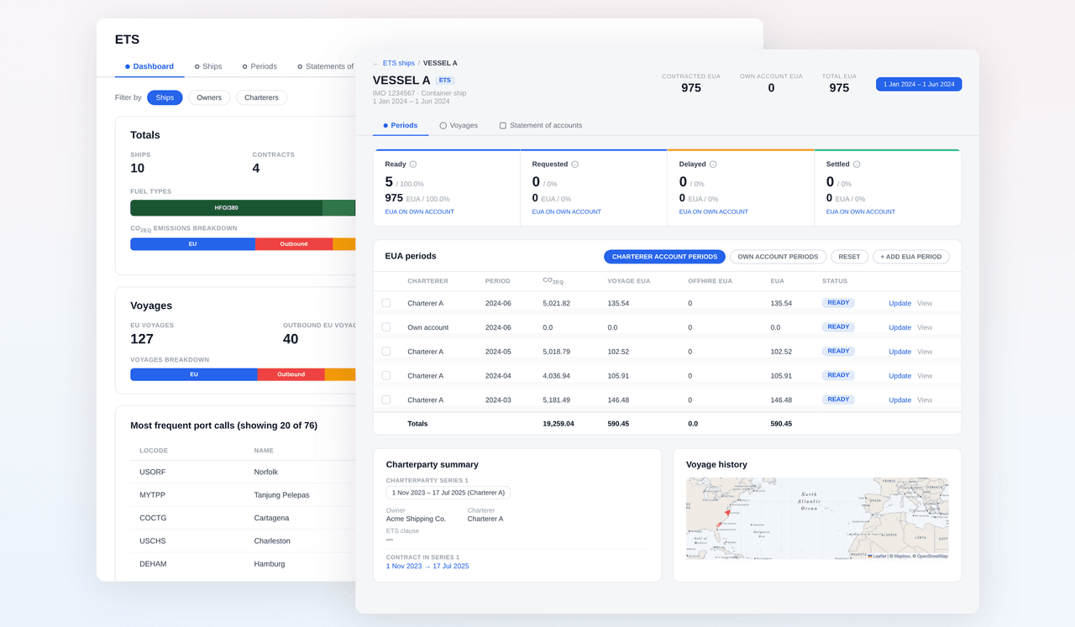Select the Own account row checkbox
This screenshot has width=1075, height=627.
click(x=385, y=327)
